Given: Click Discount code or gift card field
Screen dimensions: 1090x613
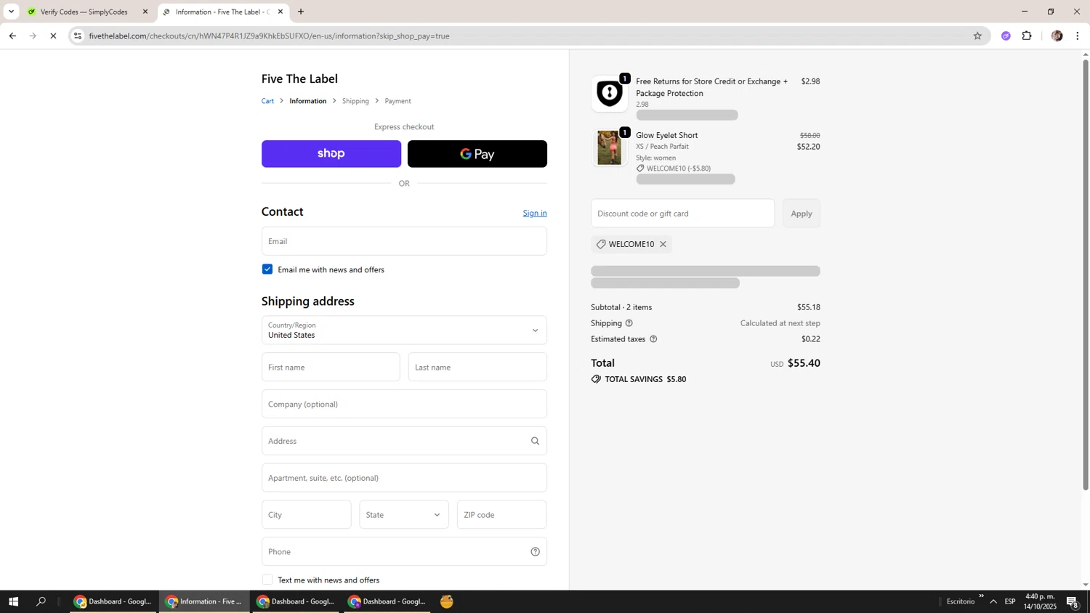Looking at the screenshot, I should (x=683, y=214).
